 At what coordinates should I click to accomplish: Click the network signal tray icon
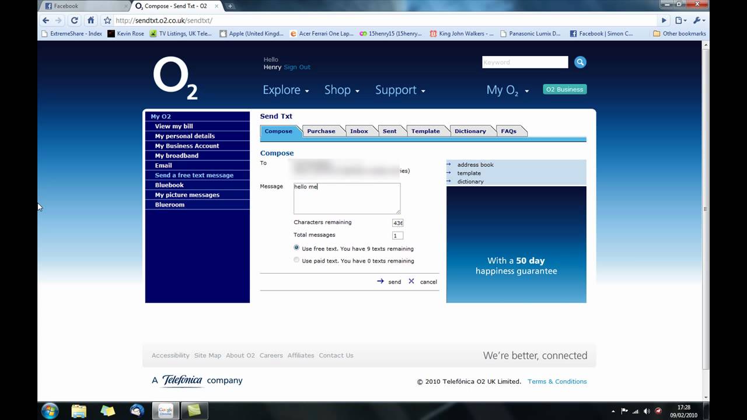tap(636, 411)
